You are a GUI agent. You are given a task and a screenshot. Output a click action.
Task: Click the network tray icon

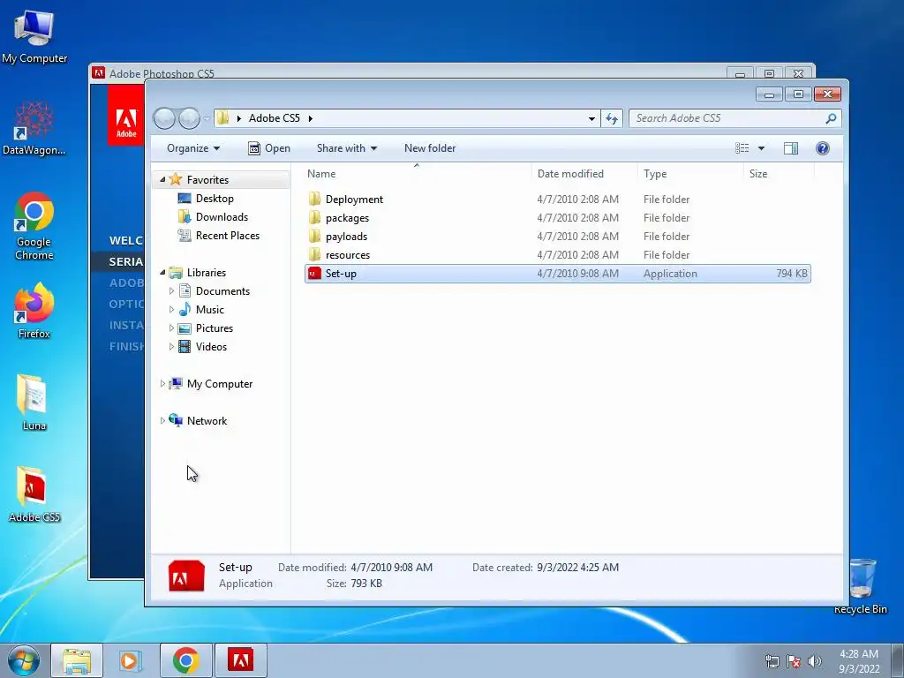point(772,661)
